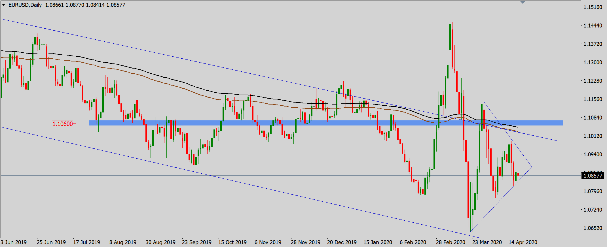Select the blue horizontal 1.10600 support zone rectangle

(326, 123)
